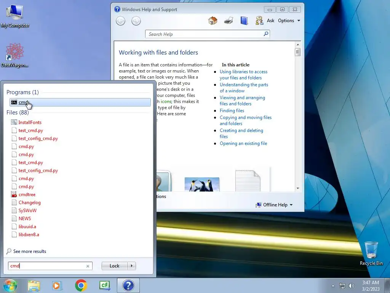Select the Recycle Bin desktop icon
This screenshot has height=293, width=390.
[371, 253]
